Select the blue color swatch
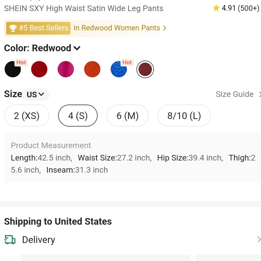 pos(118,69)
